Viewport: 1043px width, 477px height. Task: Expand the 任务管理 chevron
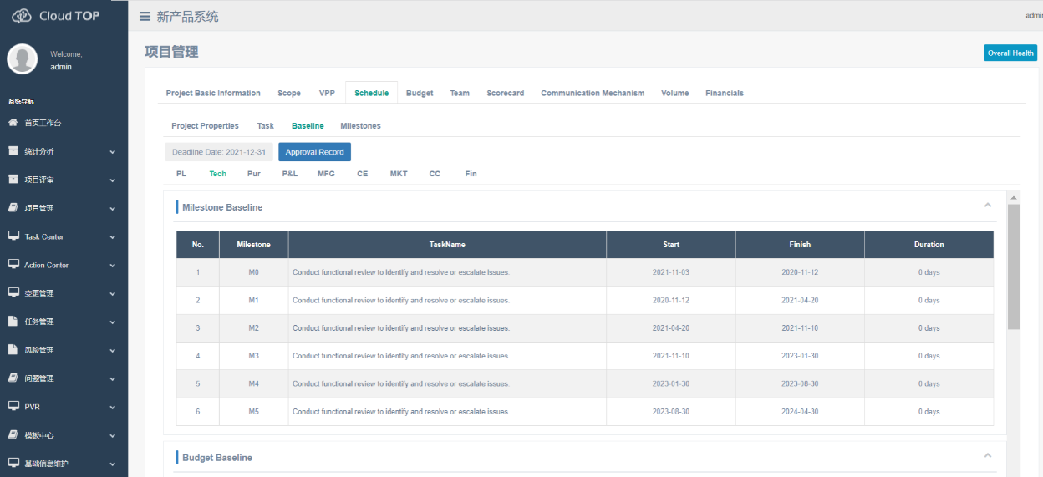113,322
